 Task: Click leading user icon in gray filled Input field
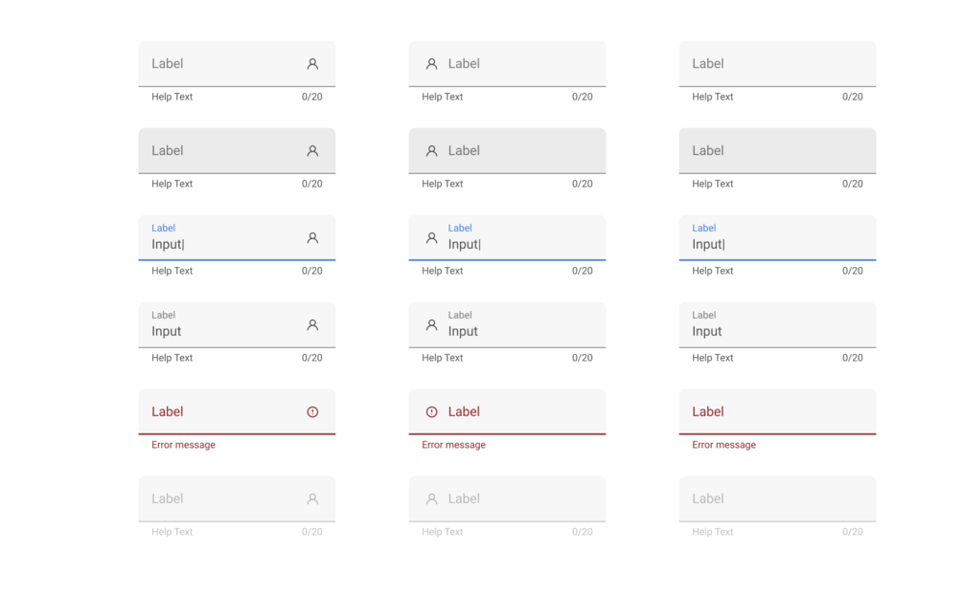pos(431,325)
